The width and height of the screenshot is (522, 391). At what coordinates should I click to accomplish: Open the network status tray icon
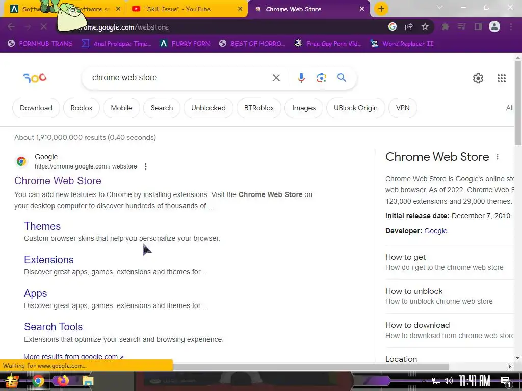click(x=436, y=381)
